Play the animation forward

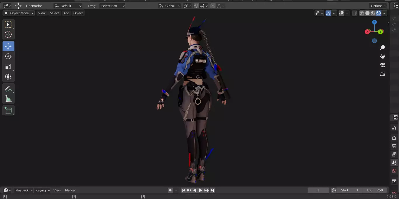point(201,190)
